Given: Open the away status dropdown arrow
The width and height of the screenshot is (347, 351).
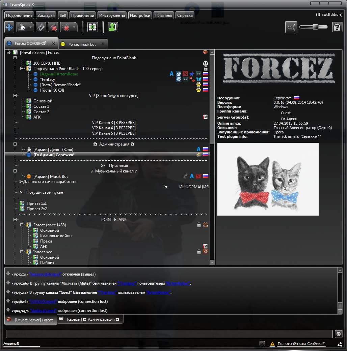Looking at the screenshot, I should tap(31, 27).
